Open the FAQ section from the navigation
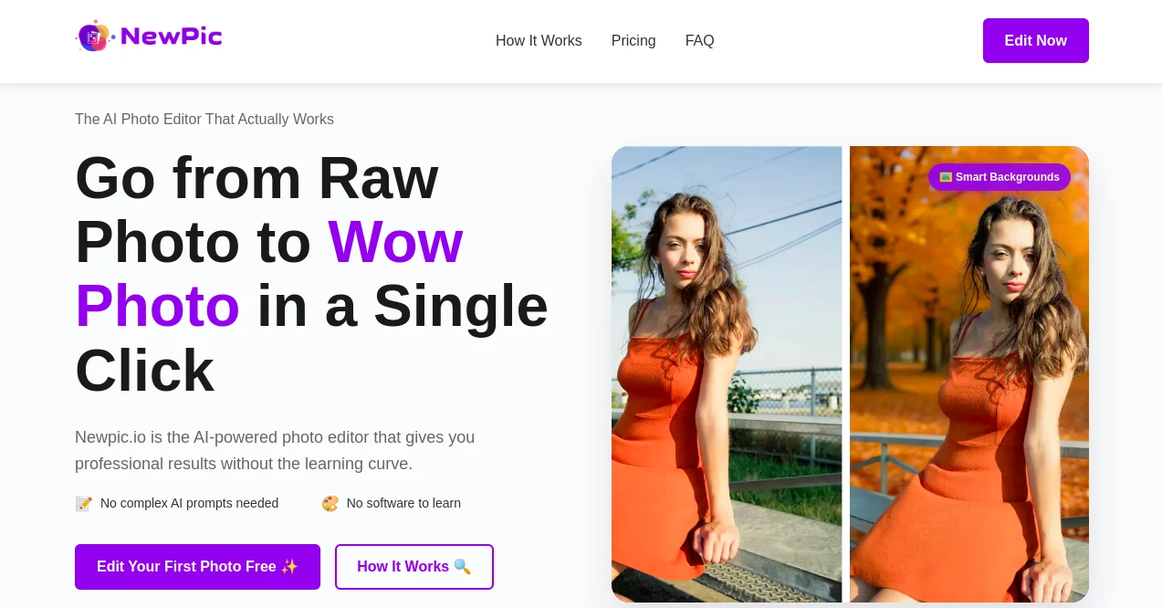The width and height of the screenshot is (1162, 608). point(699,40)
